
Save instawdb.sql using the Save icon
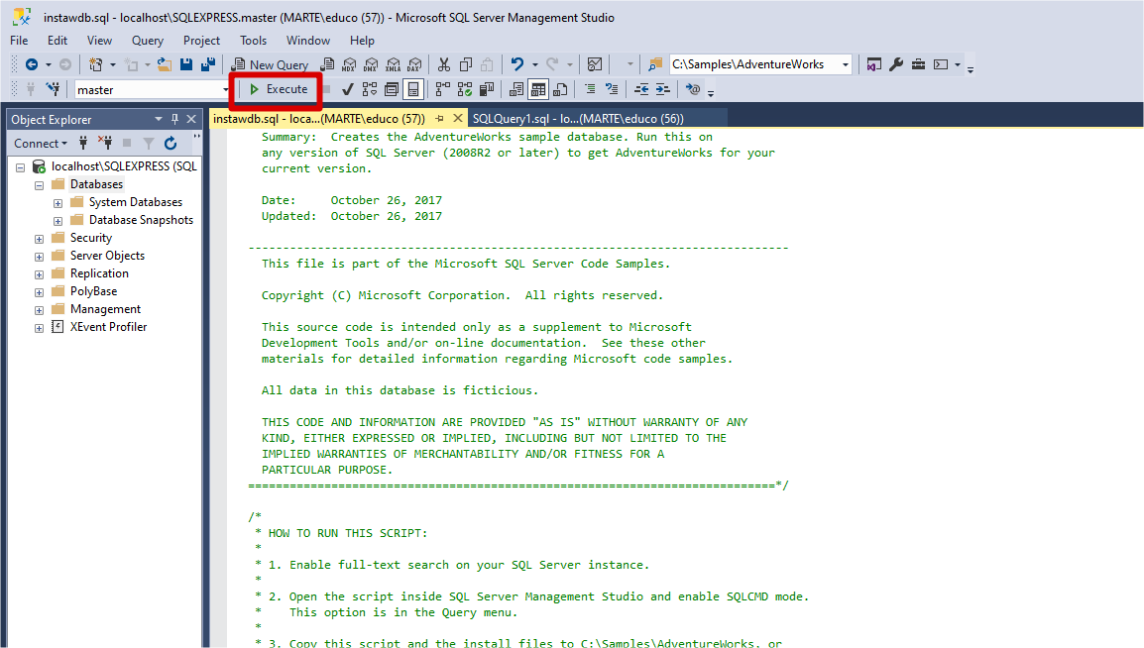pyautogui.click(x=186, y=64)
